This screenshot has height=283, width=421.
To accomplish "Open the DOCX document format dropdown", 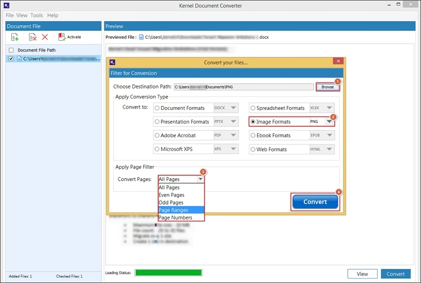I will click(234, 108).
